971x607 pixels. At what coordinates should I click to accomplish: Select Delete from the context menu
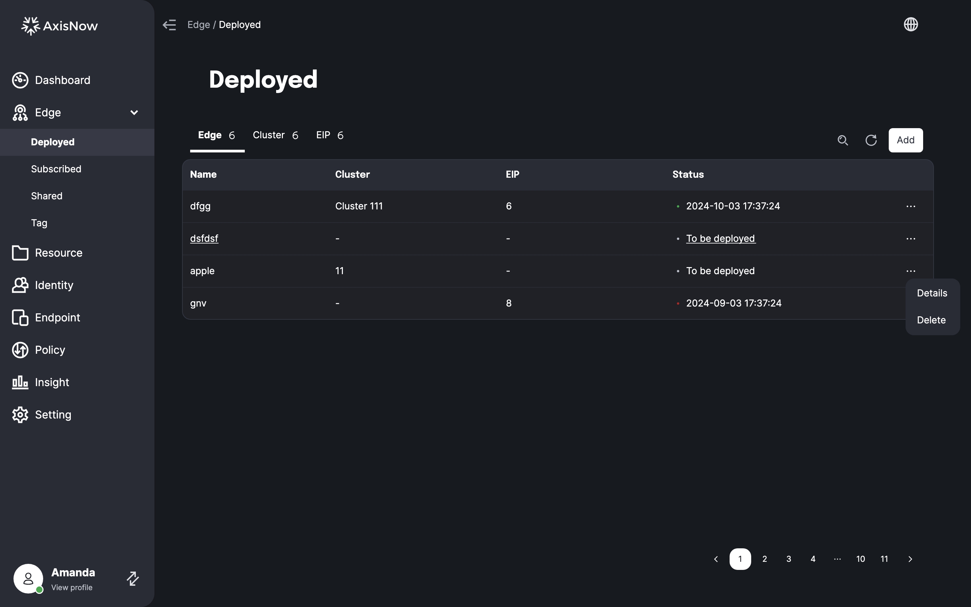tap(931, 320)
